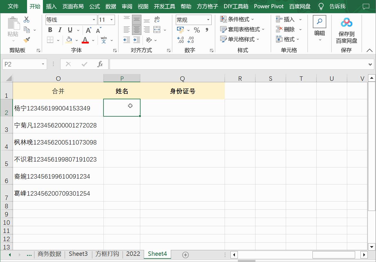Click the fx insert function button
The image size is (376, 262).
[100, 64]
